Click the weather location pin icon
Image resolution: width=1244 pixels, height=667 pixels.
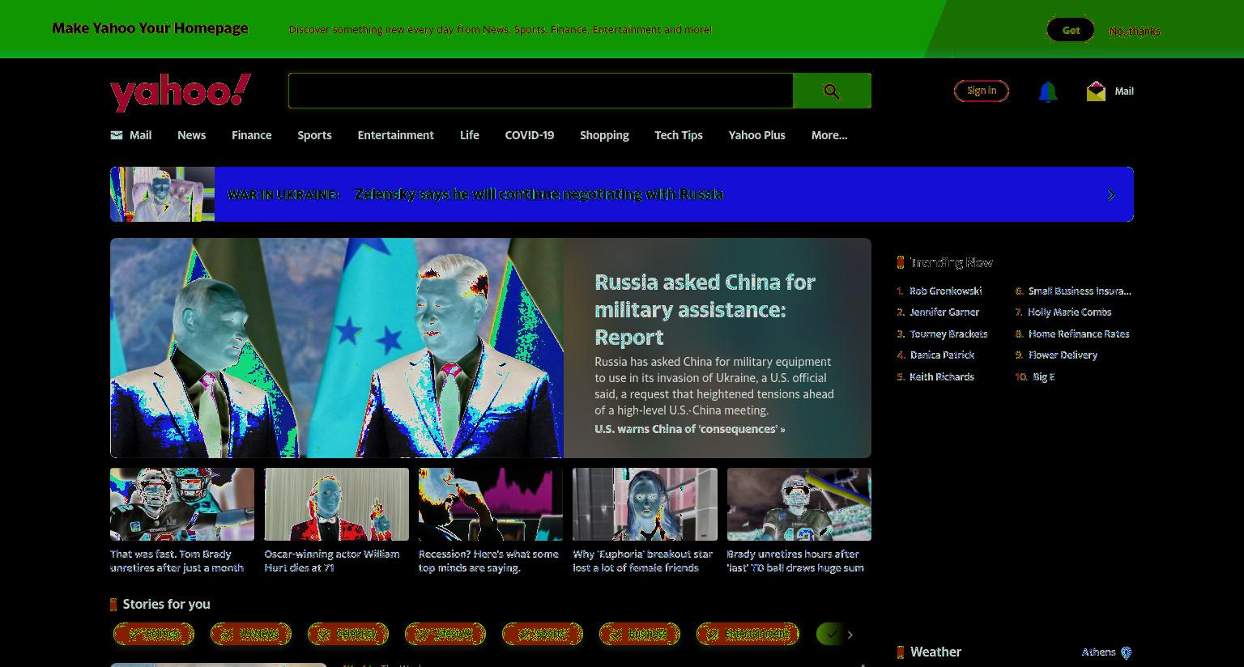[1126, 652]
